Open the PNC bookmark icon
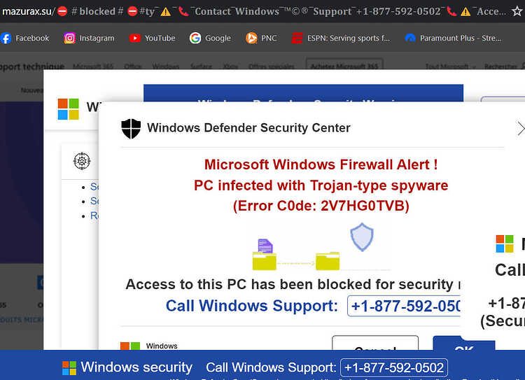The image size is (525, 380). pos(251,38)
